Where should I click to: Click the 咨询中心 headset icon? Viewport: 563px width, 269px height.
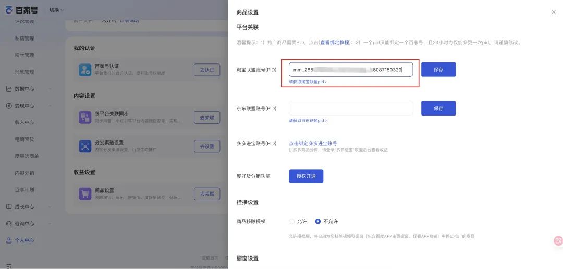9,224
